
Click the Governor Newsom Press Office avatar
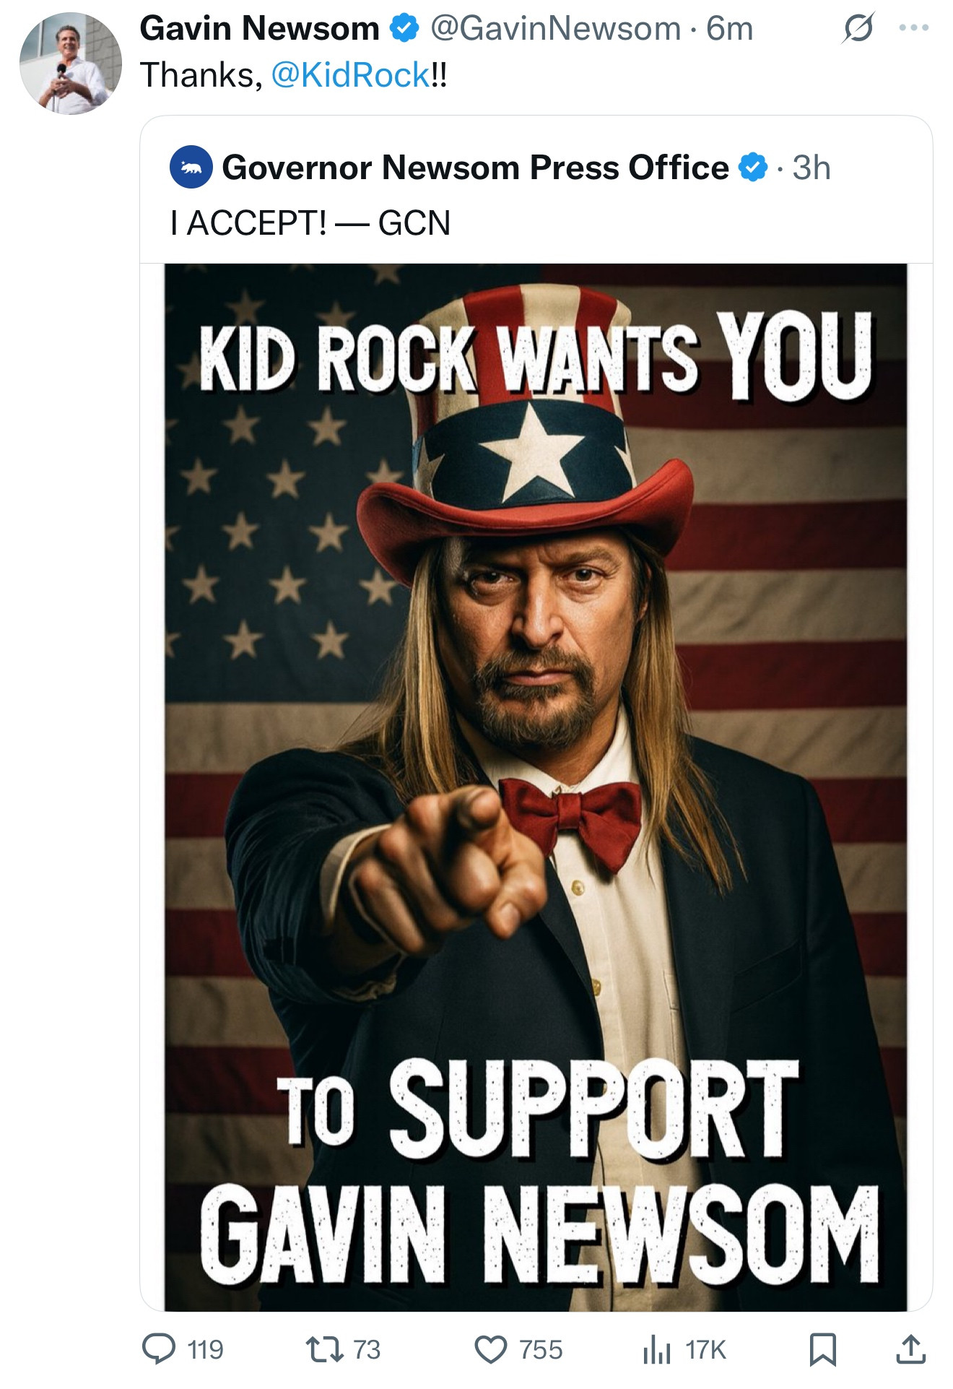[191, 168]
